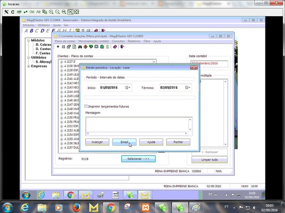The width and height of the screenshot is (285, 213).
Task: Click the Ctrl key toolbar button
Action: point(32,12)
